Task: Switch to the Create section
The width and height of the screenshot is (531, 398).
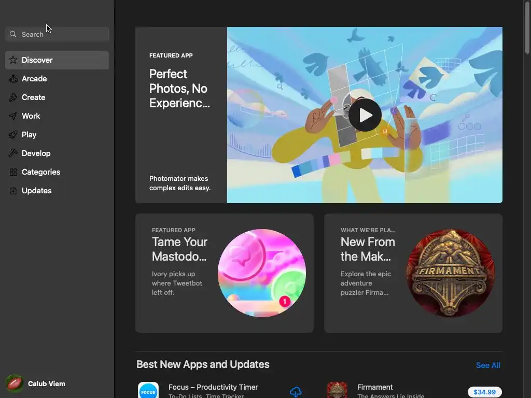Action: pos(57,97)
